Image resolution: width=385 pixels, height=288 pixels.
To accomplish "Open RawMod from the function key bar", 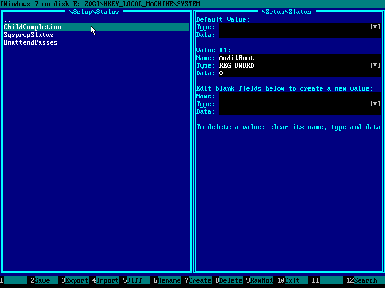I will (x=259, y=280).
